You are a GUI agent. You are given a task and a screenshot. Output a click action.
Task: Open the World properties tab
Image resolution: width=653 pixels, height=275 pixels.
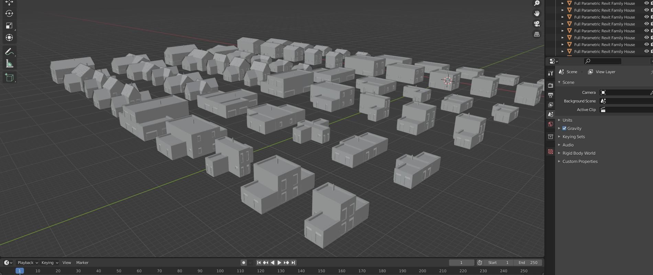coord(551,124)
